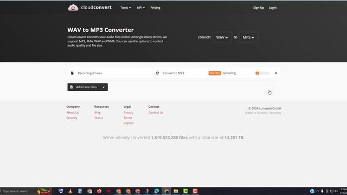
Task: Open Microsoft Edge from the taskbar
Action: [157, 191]
